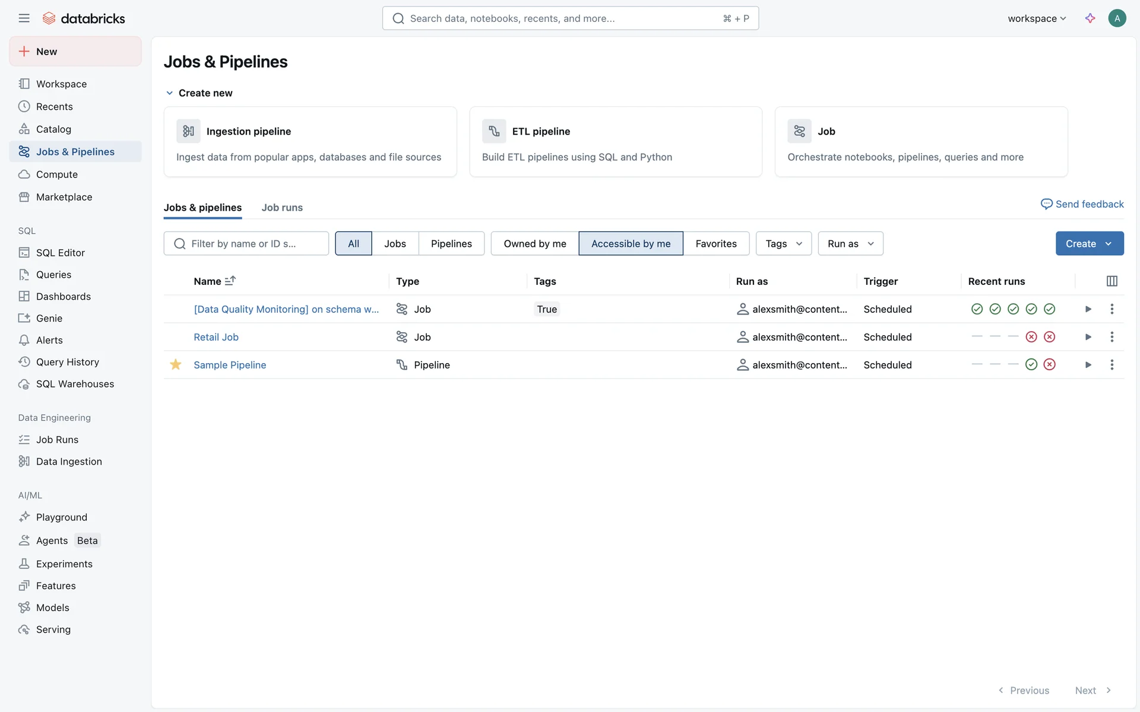Click the latest failed run icon for Retail Job

tap(1049, 337)
